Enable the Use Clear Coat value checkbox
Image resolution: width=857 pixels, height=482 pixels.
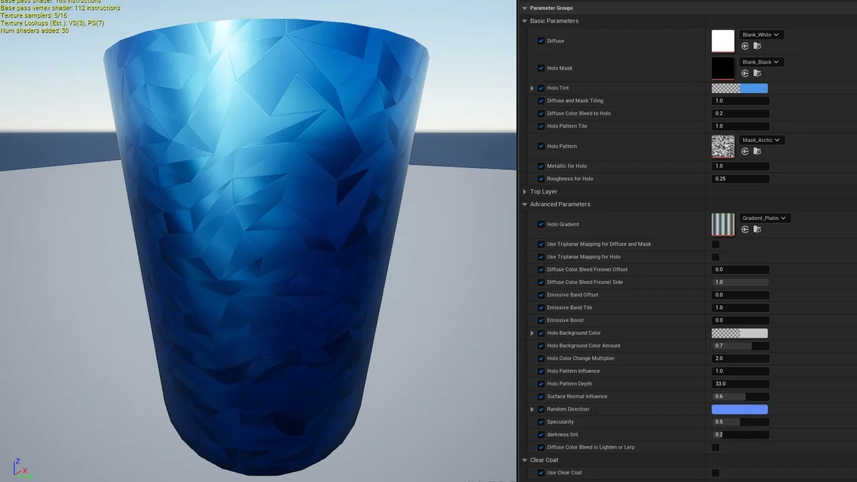(x=715, y=473)
